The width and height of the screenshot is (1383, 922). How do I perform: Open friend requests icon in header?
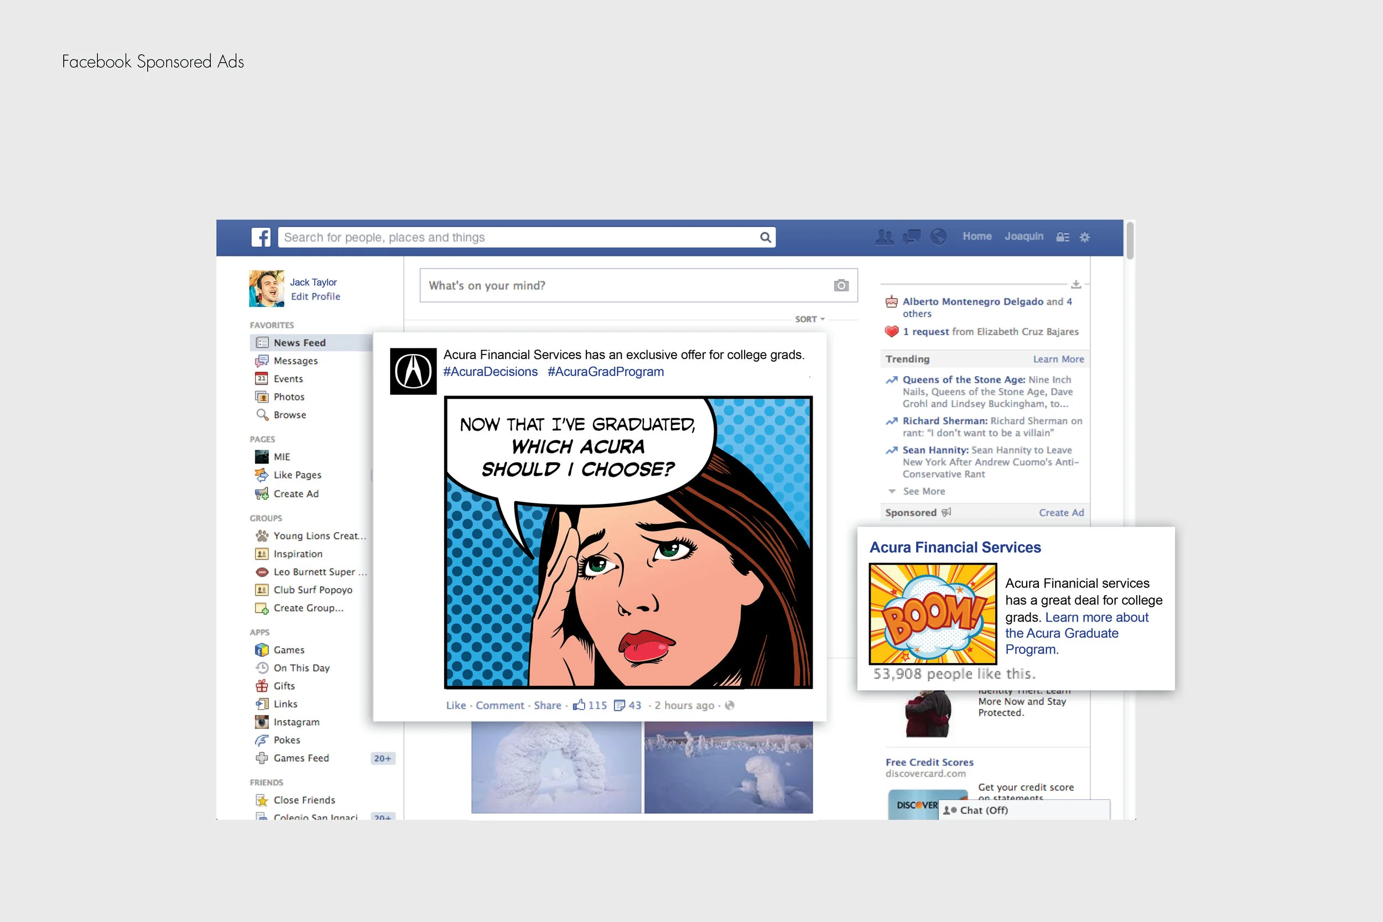click(x=885, y=237)
